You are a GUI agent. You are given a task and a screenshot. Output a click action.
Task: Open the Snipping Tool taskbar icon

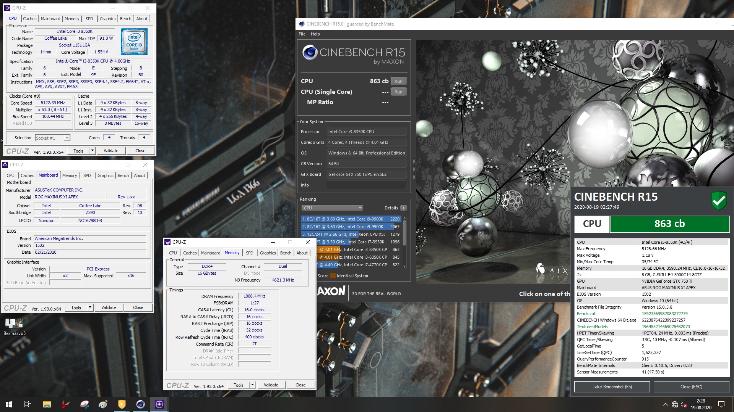(x=84, y=404)
